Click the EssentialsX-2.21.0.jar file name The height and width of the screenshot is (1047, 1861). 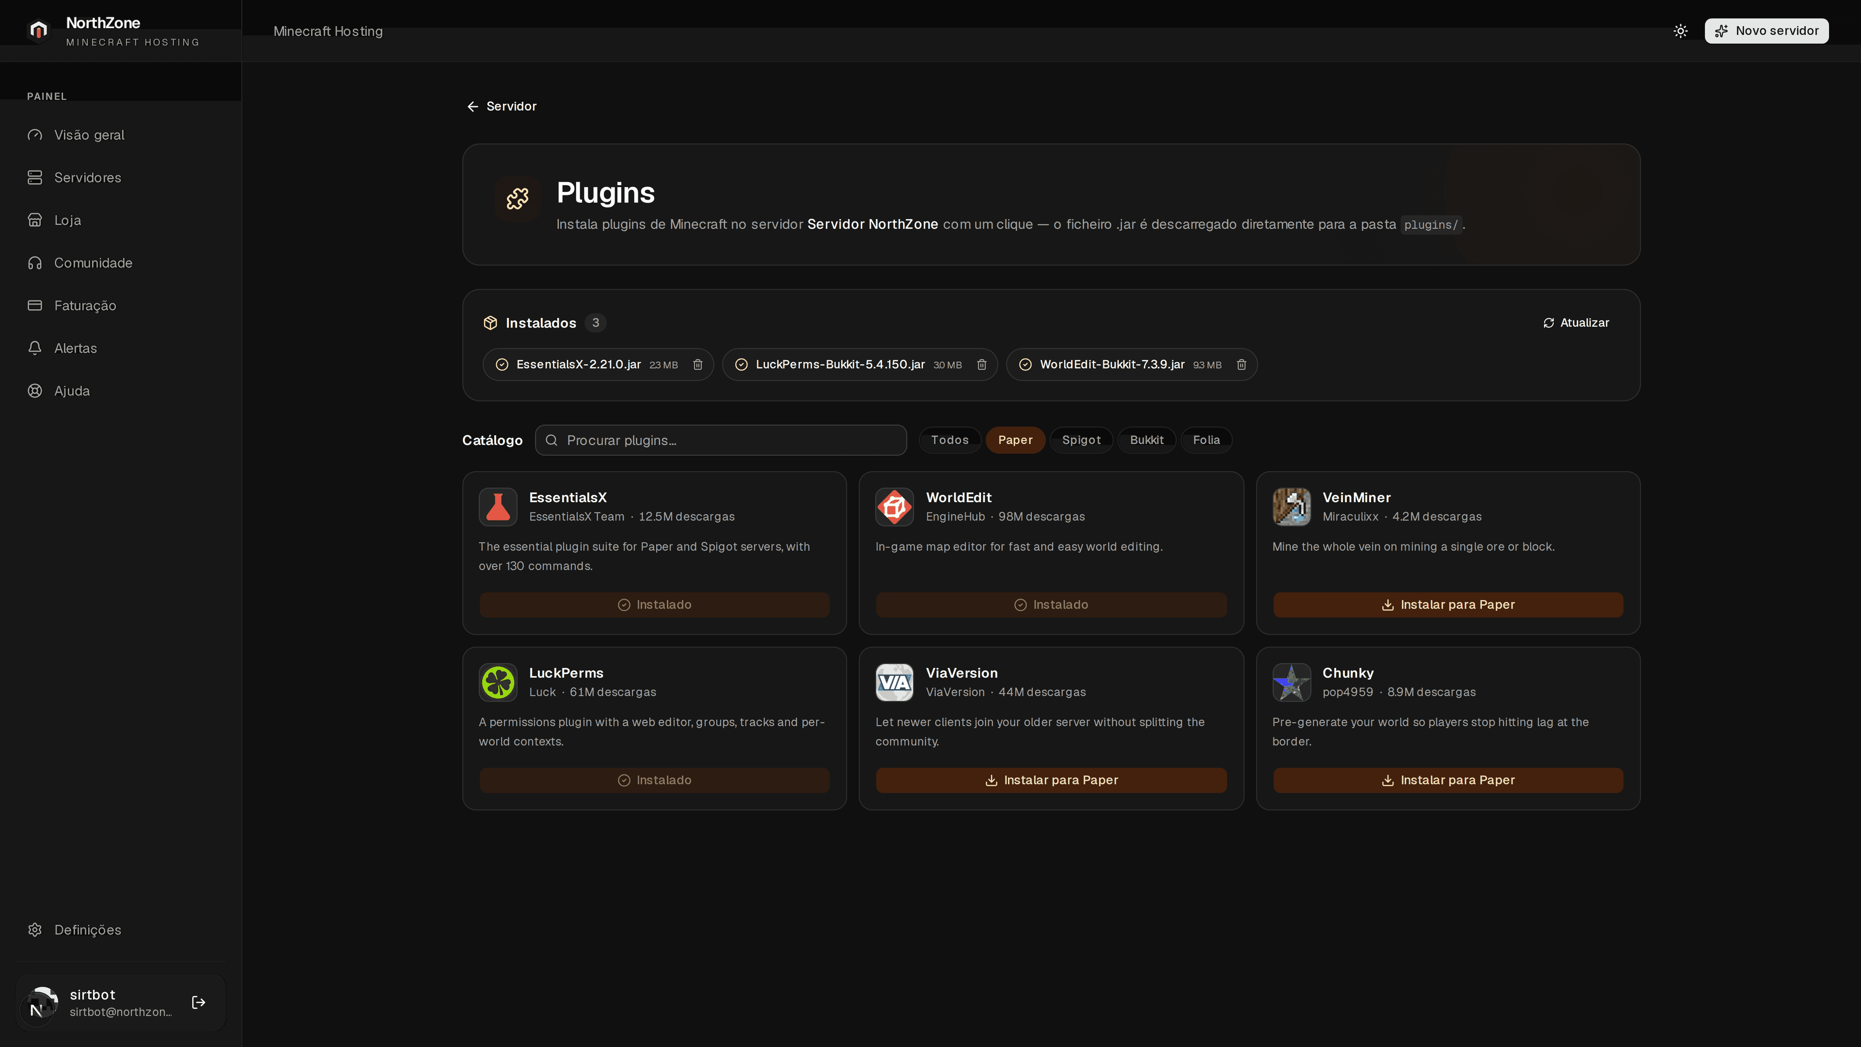(579, 365)
